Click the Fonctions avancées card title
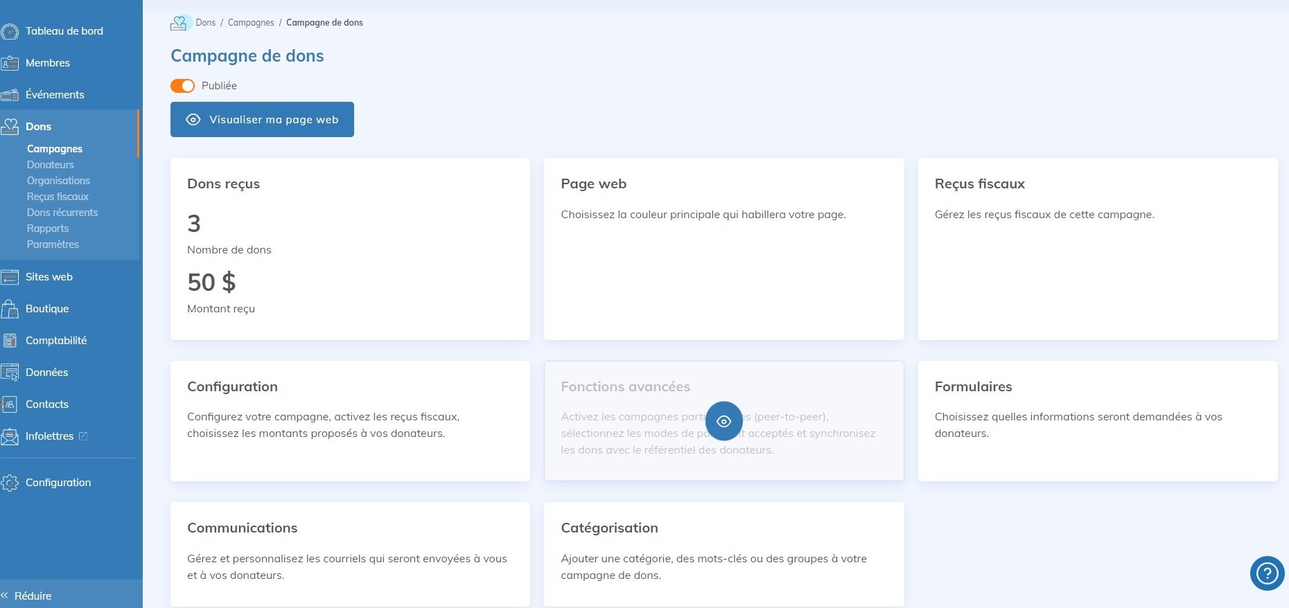Image resolution: width=1289 pixels, height=608 pixels. click(x=625, y=387)
